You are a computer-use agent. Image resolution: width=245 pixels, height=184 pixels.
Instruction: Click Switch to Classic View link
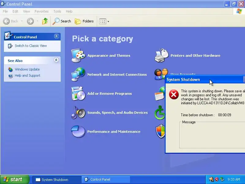pyautogui.click(x=31, y=46)
